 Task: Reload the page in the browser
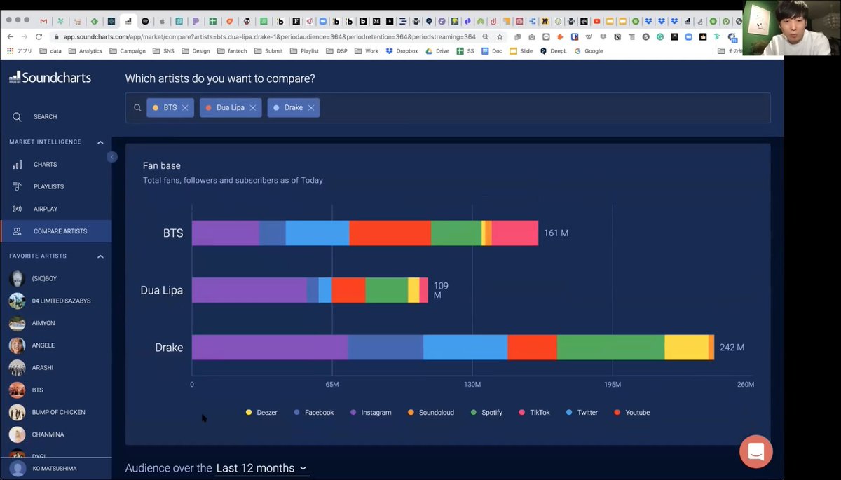38,36
